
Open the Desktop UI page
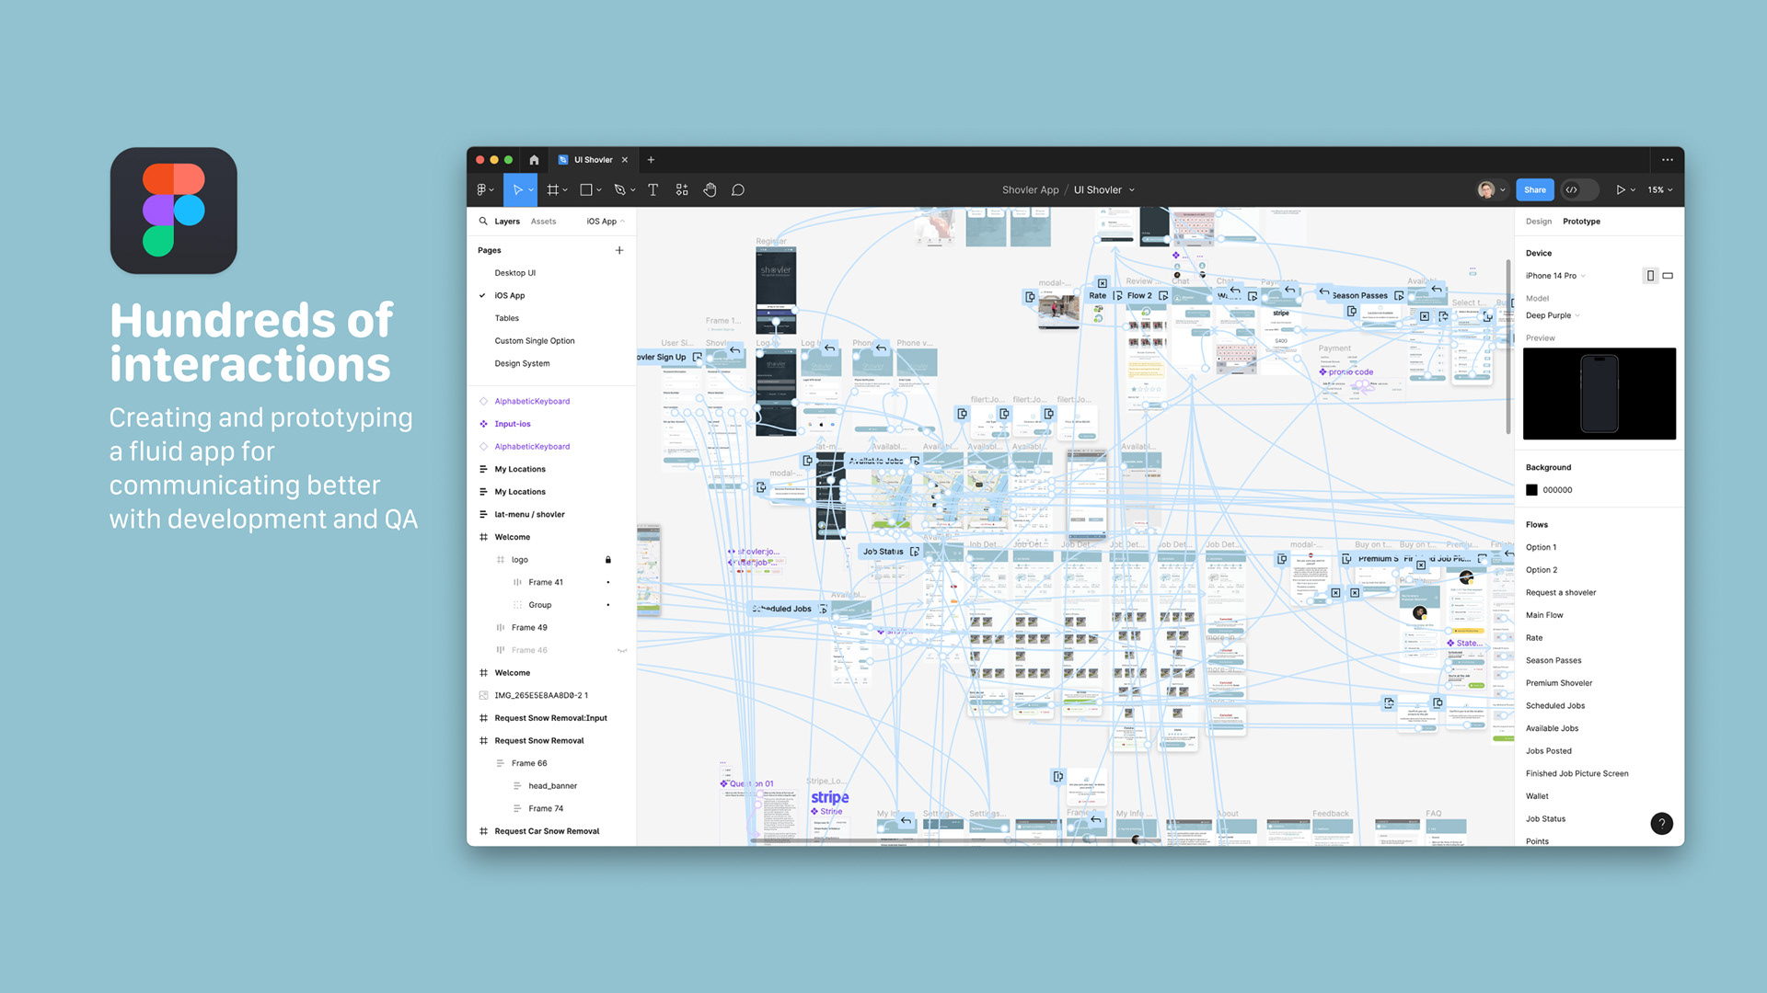click(514, 273)
